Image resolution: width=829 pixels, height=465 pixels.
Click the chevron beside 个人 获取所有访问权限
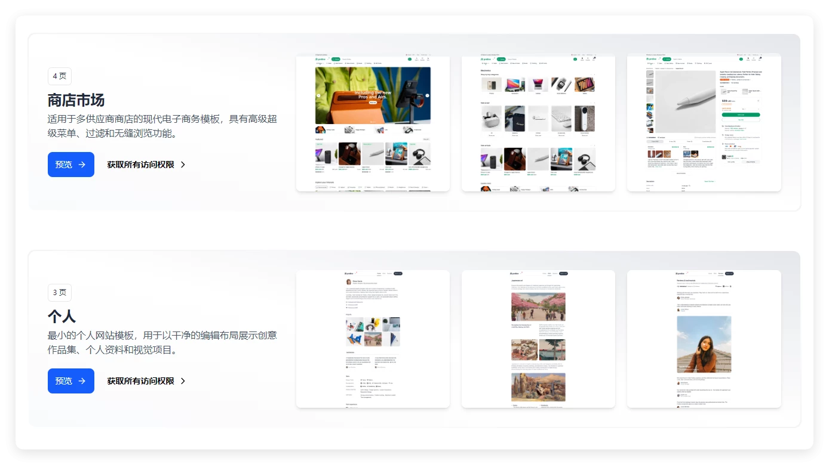183,381
